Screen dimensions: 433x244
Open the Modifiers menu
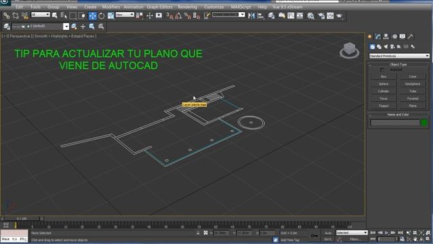pos(111,7)
